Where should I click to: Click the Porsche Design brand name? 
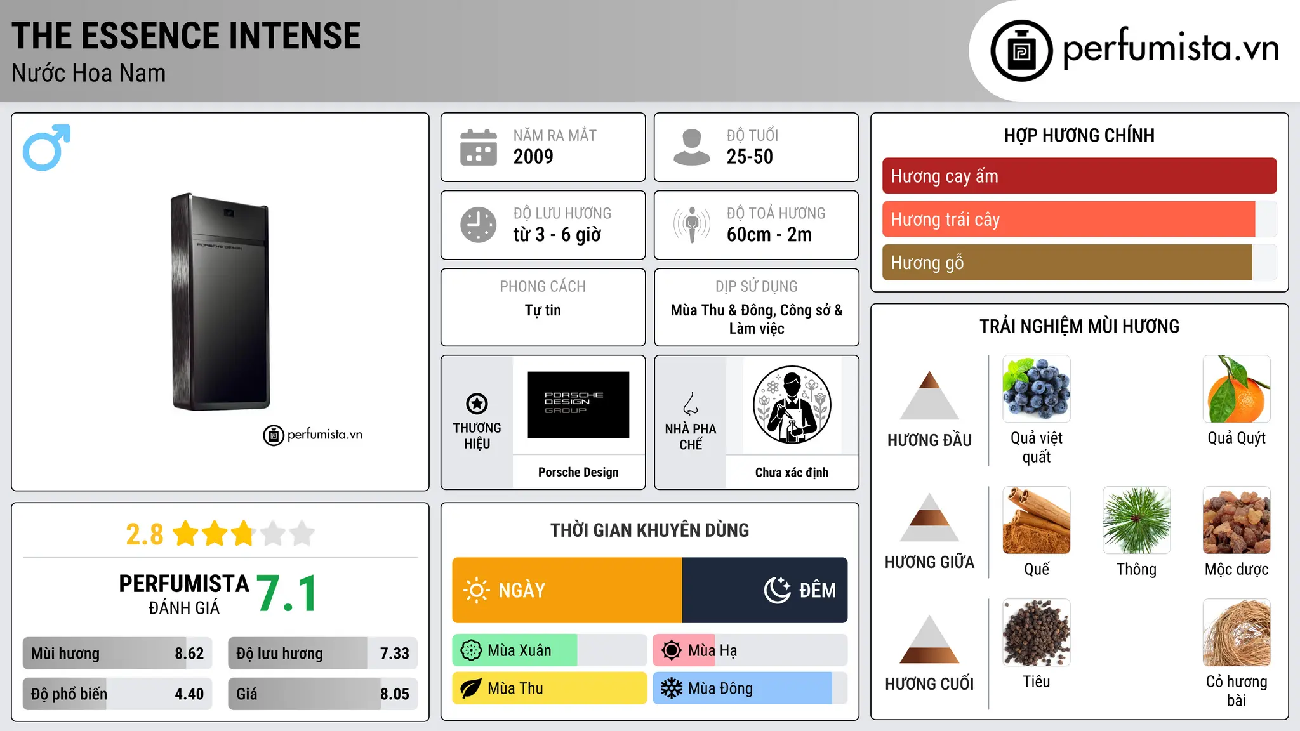tap(578, 472)
